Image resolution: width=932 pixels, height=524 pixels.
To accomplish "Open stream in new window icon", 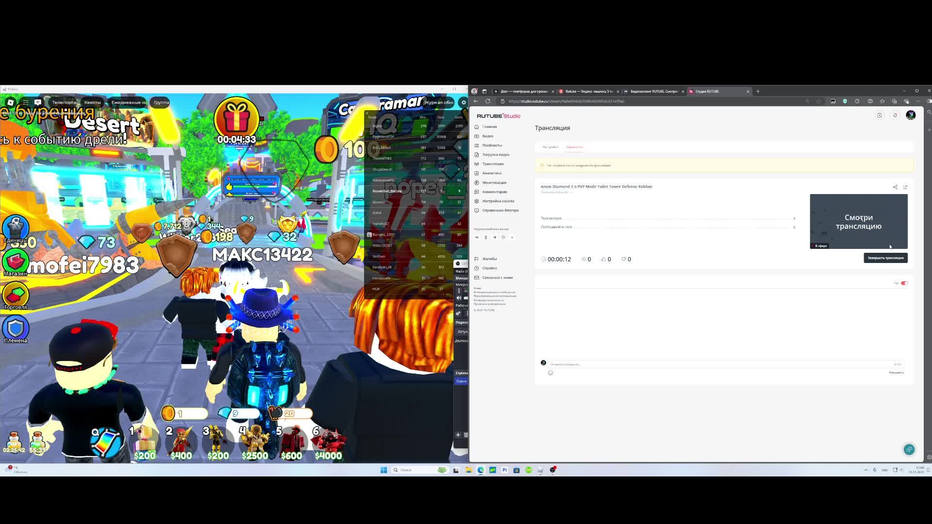I will click(x=905, y=187).
